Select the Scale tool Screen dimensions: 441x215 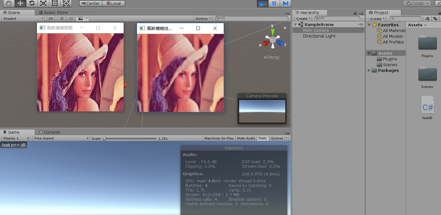(43, 3)
